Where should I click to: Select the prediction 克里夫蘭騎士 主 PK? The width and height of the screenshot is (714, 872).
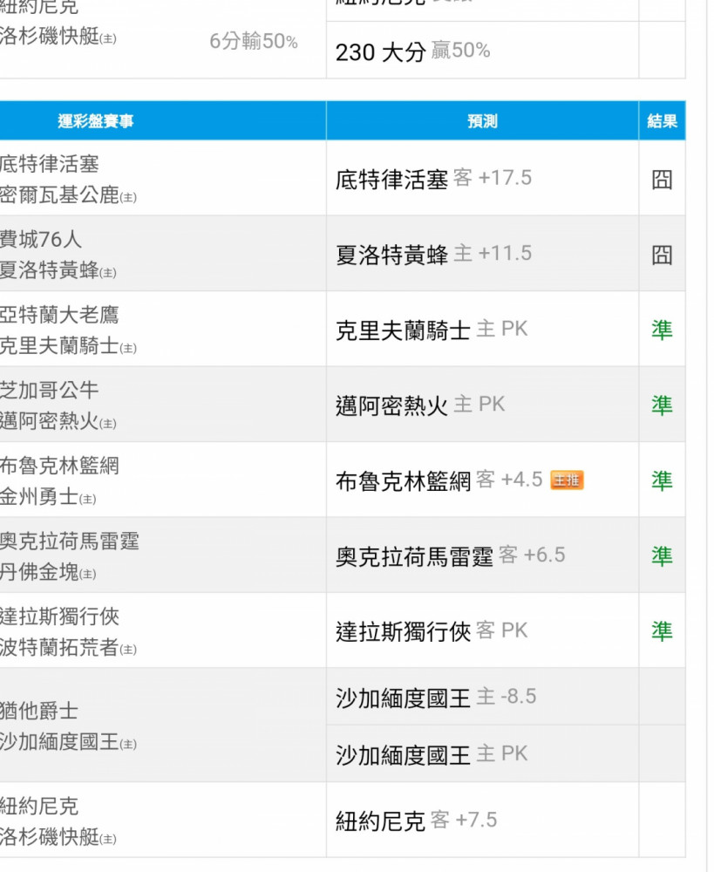point(432,330)
